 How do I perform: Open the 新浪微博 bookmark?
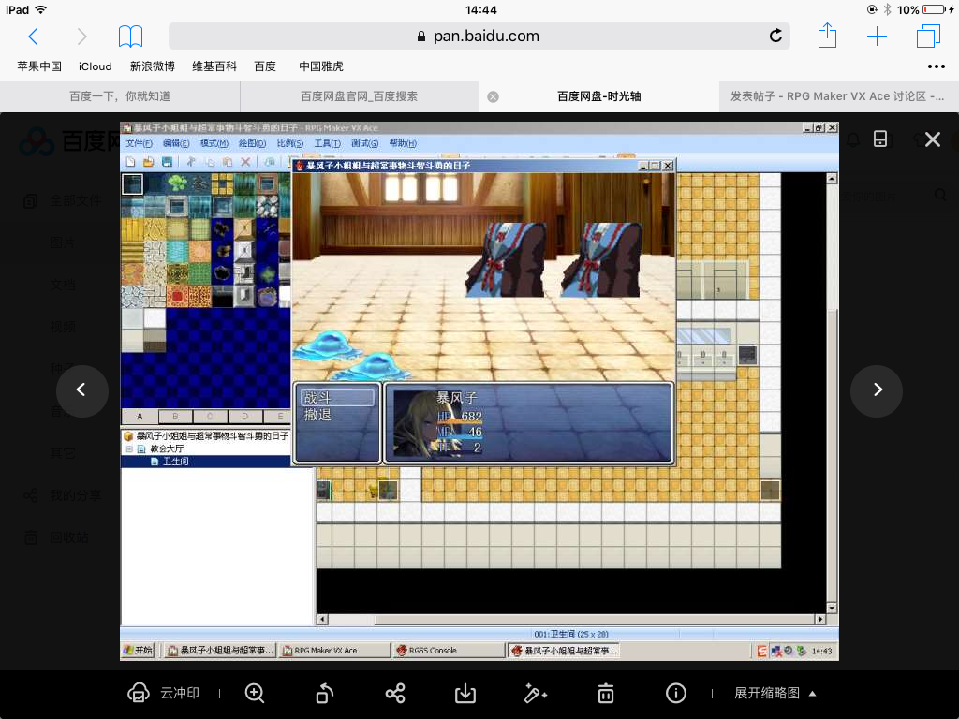tap(153, 66)
